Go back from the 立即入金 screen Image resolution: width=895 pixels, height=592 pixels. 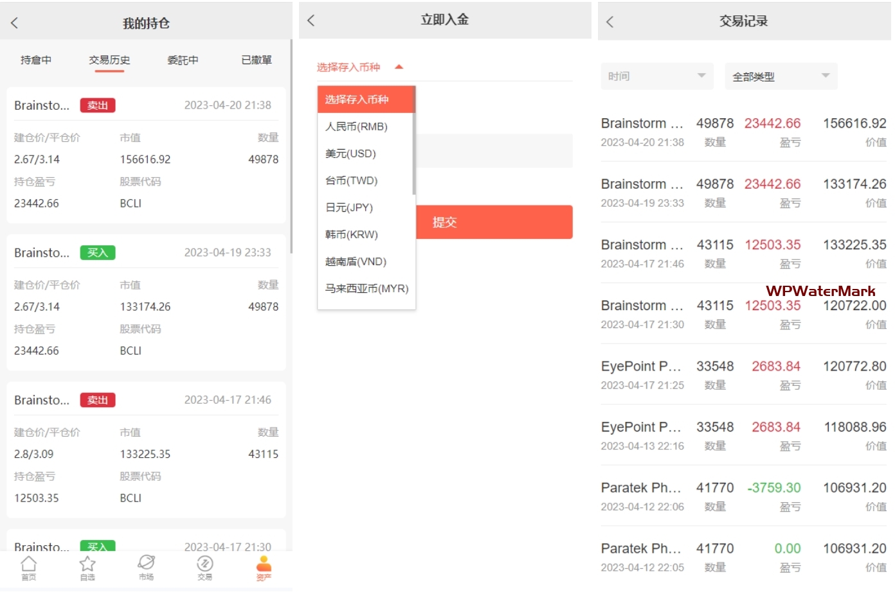311,21
